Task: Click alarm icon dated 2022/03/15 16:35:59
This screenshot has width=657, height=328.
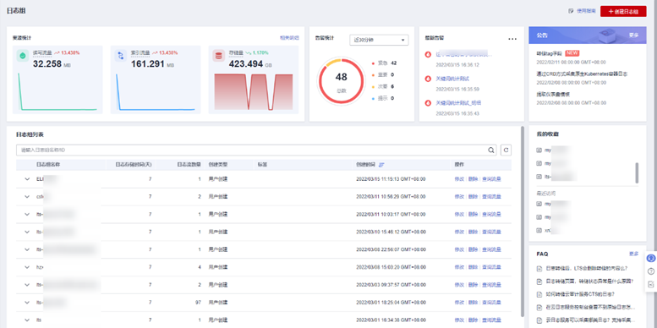Action: tap(428, 79)
